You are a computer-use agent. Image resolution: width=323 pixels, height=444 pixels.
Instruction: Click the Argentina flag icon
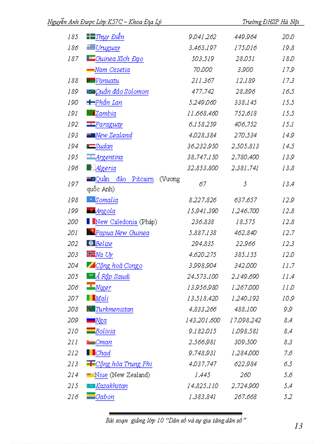tap(91, 157)
